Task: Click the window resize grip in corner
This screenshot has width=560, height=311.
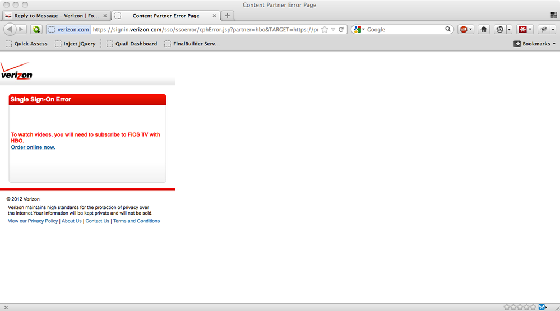Action: [x=557, y=308]
